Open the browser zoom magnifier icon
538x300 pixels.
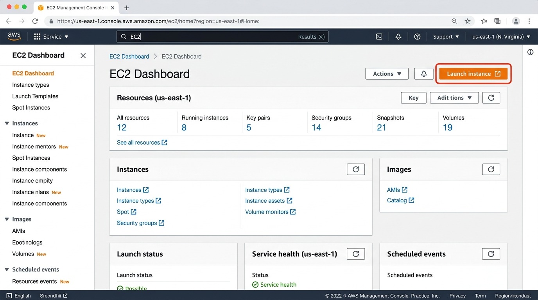pos(454,21)
